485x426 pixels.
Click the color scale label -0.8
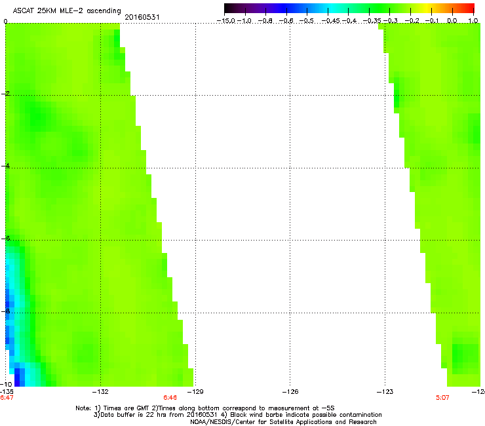point(265,21)
